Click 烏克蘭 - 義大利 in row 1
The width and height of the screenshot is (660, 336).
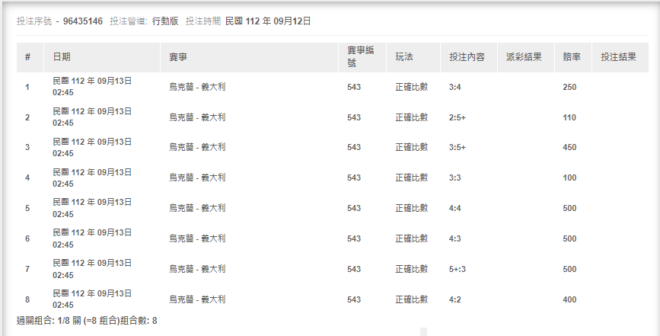pos(197,87)
